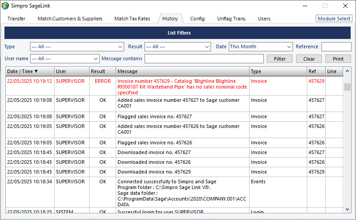356x220 pixels.
Task: Clear the list filters
Action: (x=309, y=58)
